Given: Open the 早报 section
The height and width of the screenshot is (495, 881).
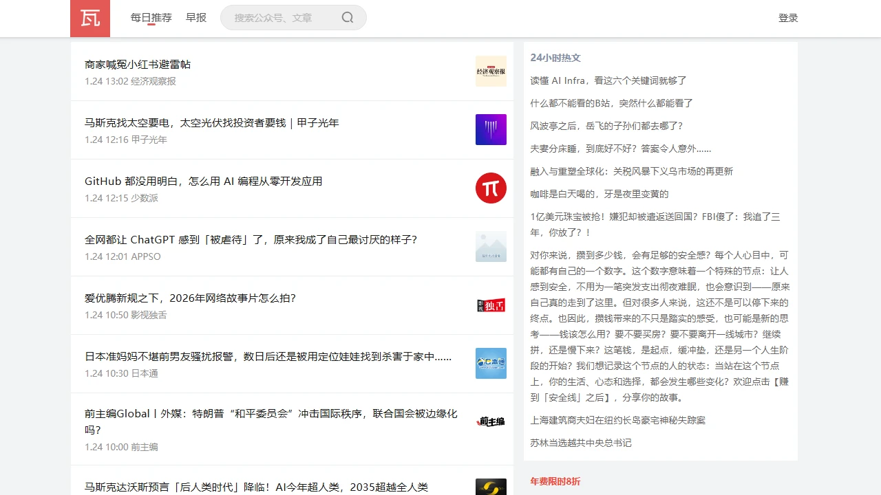Looking at the screenshot, I should pos(195,17).
